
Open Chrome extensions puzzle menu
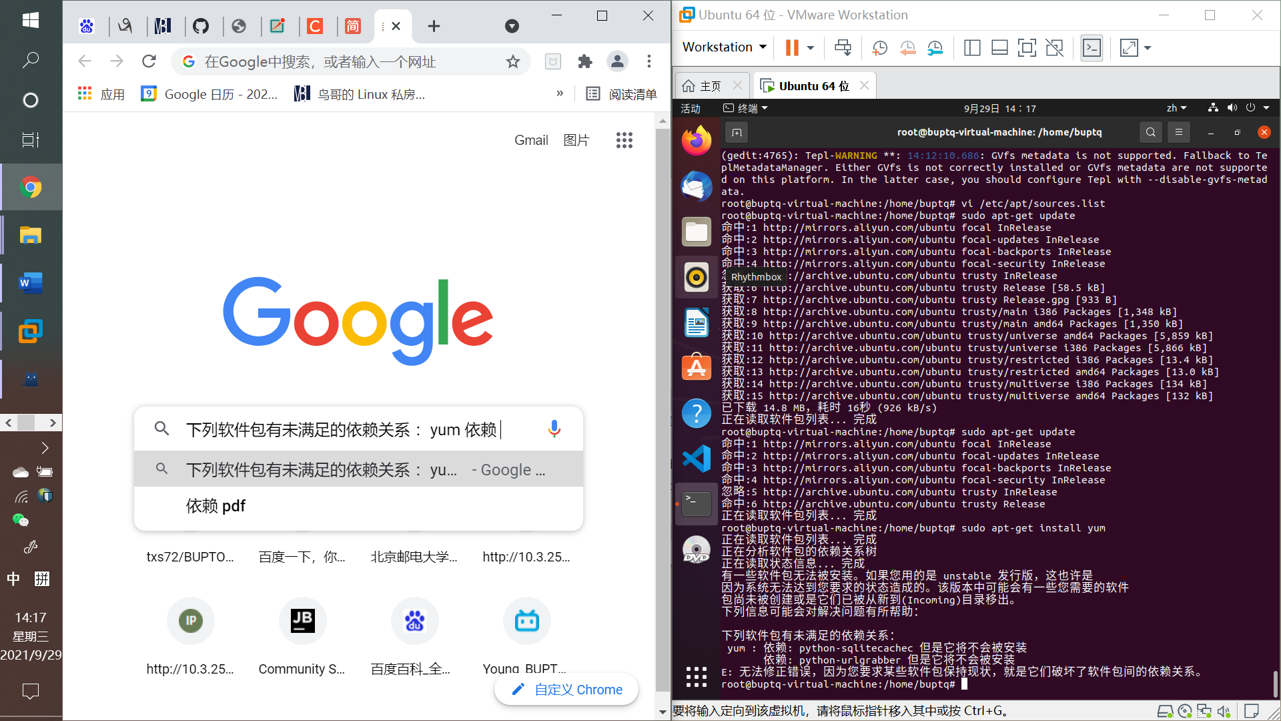click(585, 61)
